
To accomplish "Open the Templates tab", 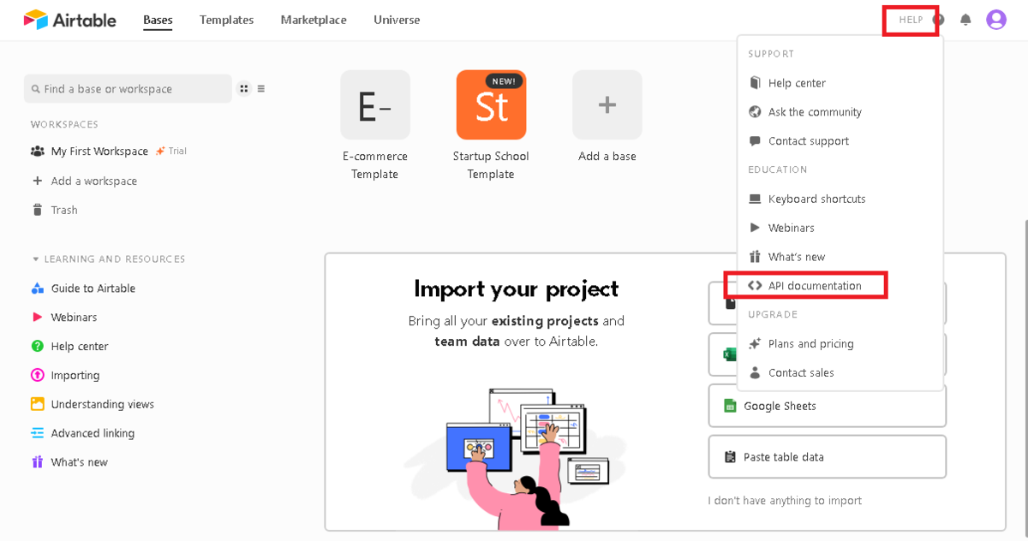I will point(226,20).
